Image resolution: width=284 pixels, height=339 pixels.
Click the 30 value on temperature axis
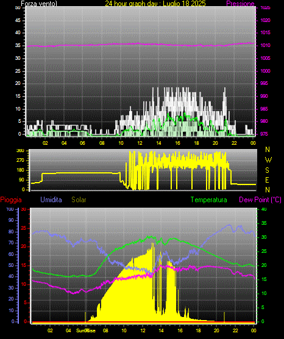(x=264, y=237)
